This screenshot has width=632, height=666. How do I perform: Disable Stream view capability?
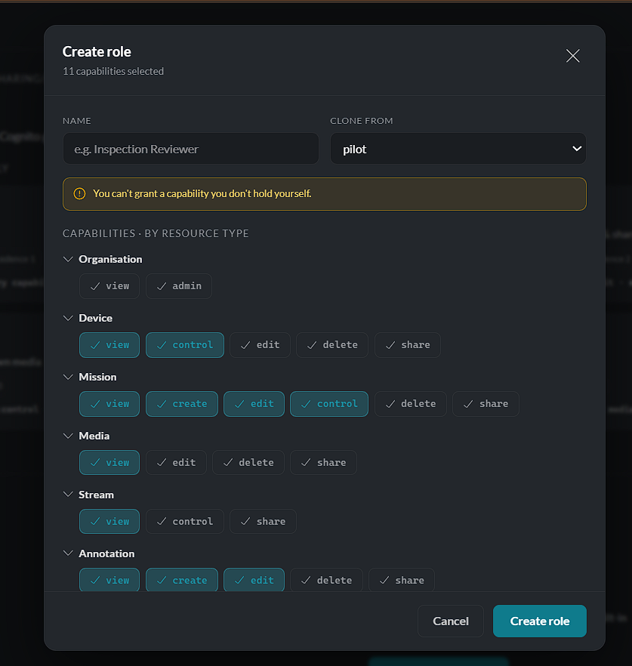pos(109,522)
